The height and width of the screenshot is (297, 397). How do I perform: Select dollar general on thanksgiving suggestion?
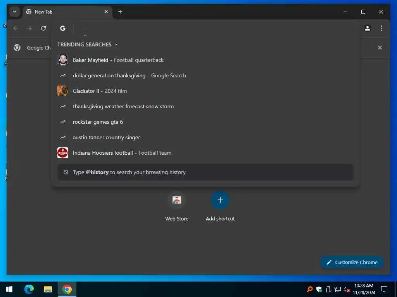point(205,75)
